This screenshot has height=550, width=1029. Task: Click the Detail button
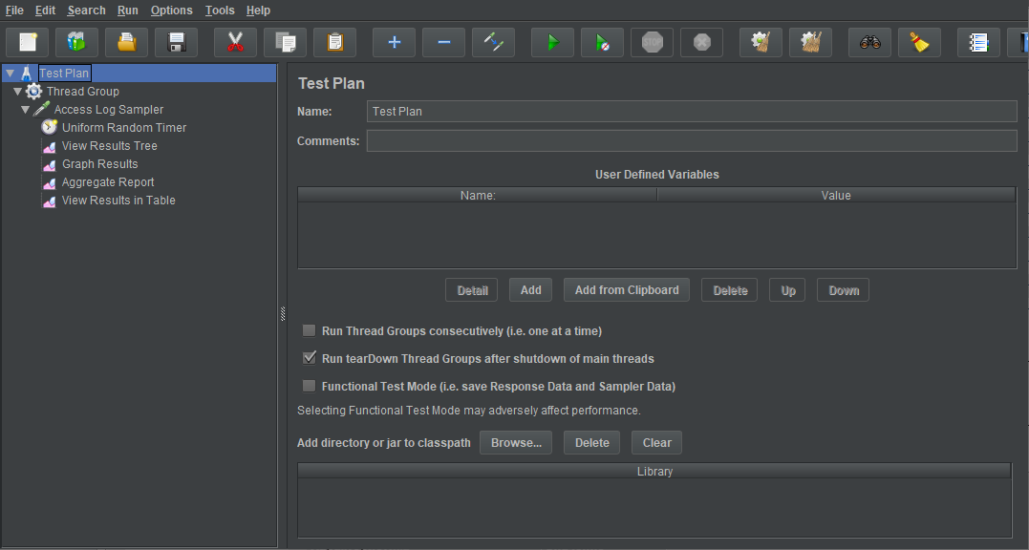pyautogui.click(x=472, y=289)
